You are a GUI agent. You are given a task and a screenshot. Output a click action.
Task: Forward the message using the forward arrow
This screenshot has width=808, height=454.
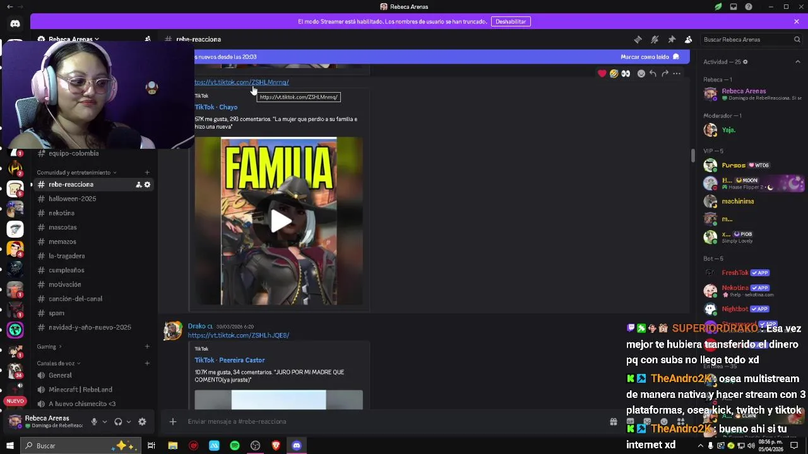click(665, 74)
